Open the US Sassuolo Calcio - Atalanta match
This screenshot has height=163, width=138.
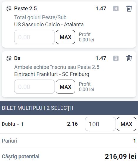coord(49,25)
